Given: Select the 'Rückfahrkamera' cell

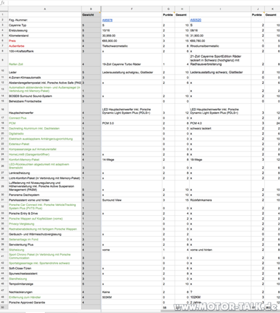Looking at the screenshot, I should [x=220, y=200].
